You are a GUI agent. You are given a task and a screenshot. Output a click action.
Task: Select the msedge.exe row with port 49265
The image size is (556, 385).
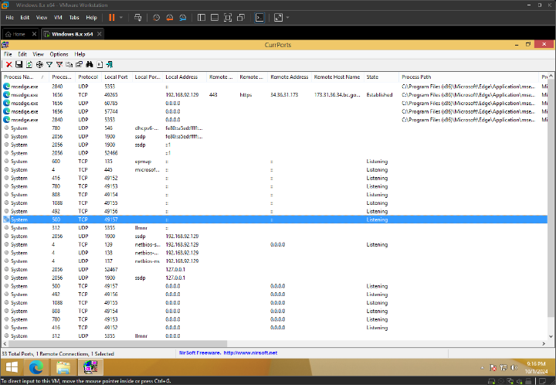tap(275, 95)
